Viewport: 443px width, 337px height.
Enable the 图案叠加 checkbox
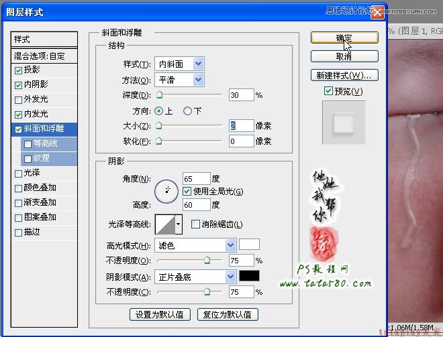click(x=18, y=218)
